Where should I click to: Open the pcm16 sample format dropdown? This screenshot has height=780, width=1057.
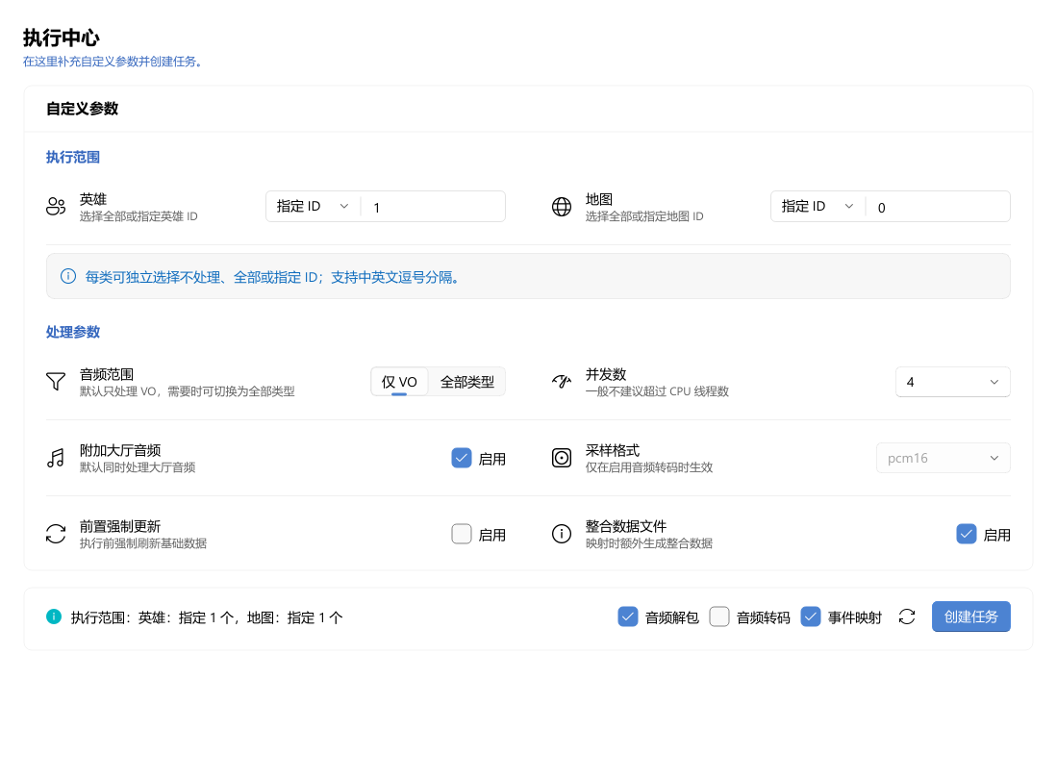[944, 459]
